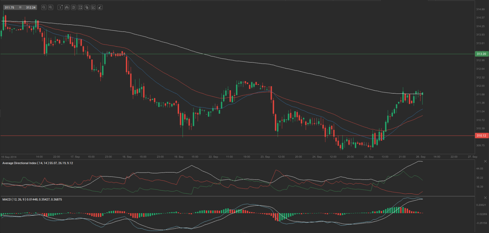Click the 26. Sep date on time axis
The image size is (489, 233).
(420, 157)
